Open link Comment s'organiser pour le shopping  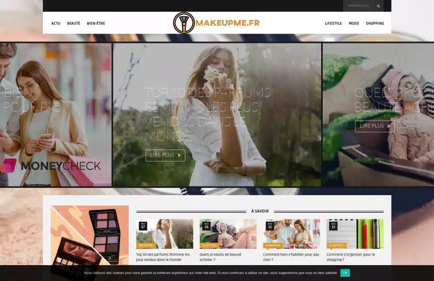(x=351, y=257)
